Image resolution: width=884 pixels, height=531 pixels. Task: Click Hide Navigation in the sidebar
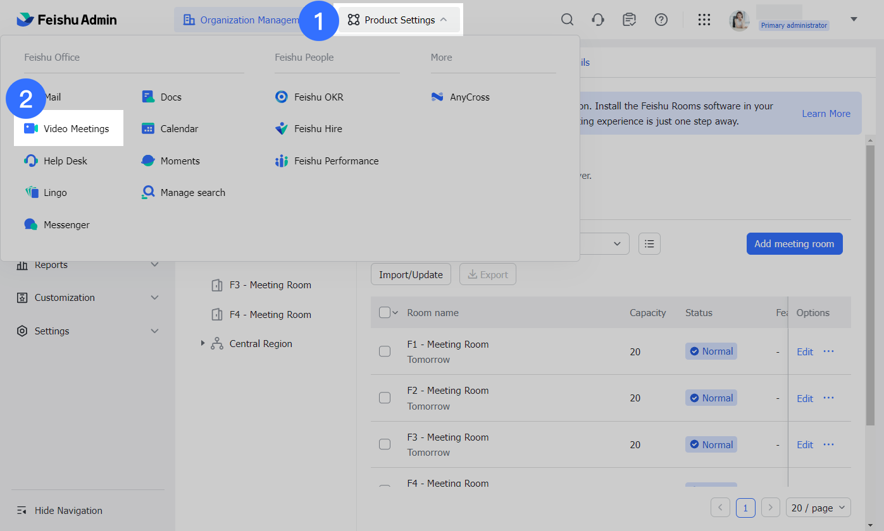(x=59, y=511)
